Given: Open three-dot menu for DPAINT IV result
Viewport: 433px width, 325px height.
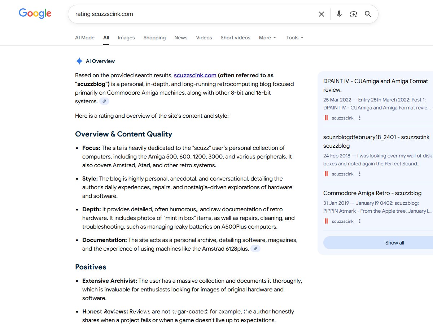Looking at the screenshot, I should click(x=359, y=118).
